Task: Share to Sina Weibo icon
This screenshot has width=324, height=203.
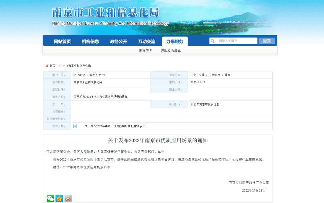Action: 68,198
